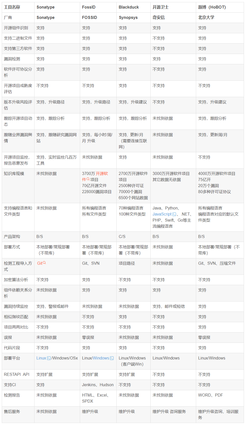Click the 奇安信 vendor cell
Screen dimensions: 246x424
pyautogui.click(x=173, y=18)
